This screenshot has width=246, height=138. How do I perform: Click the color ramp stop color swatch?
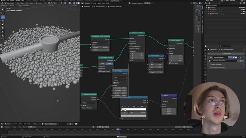134,116
